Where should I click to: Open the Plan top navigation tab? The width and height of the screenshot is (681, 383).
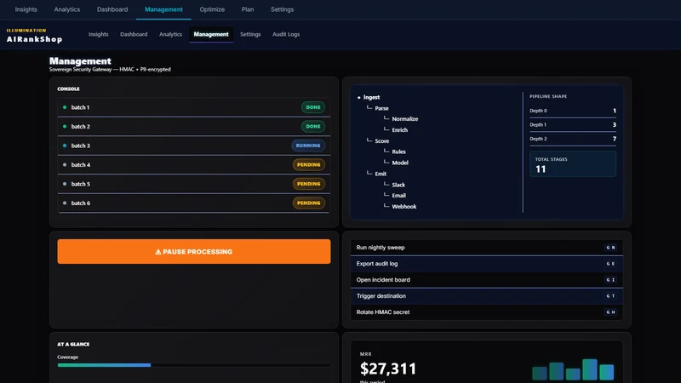(x=248, y=9)
